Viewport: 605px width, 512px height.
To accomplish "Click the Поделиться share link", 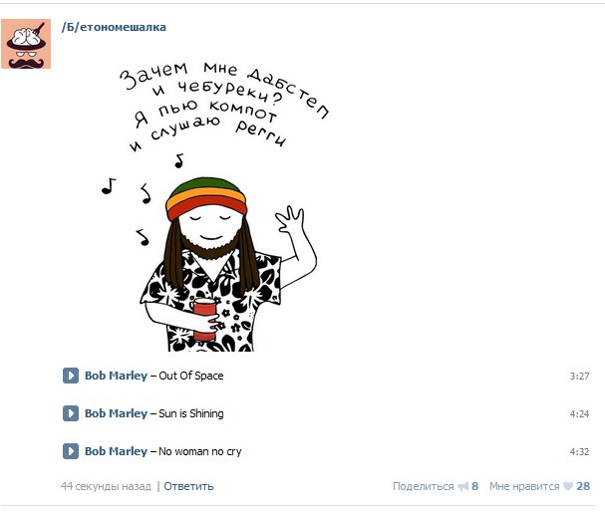I will (x=424, y=486).
